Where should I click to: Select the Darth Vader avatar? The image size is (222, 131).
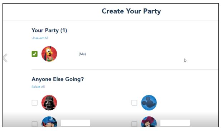[x=49, y=103]
